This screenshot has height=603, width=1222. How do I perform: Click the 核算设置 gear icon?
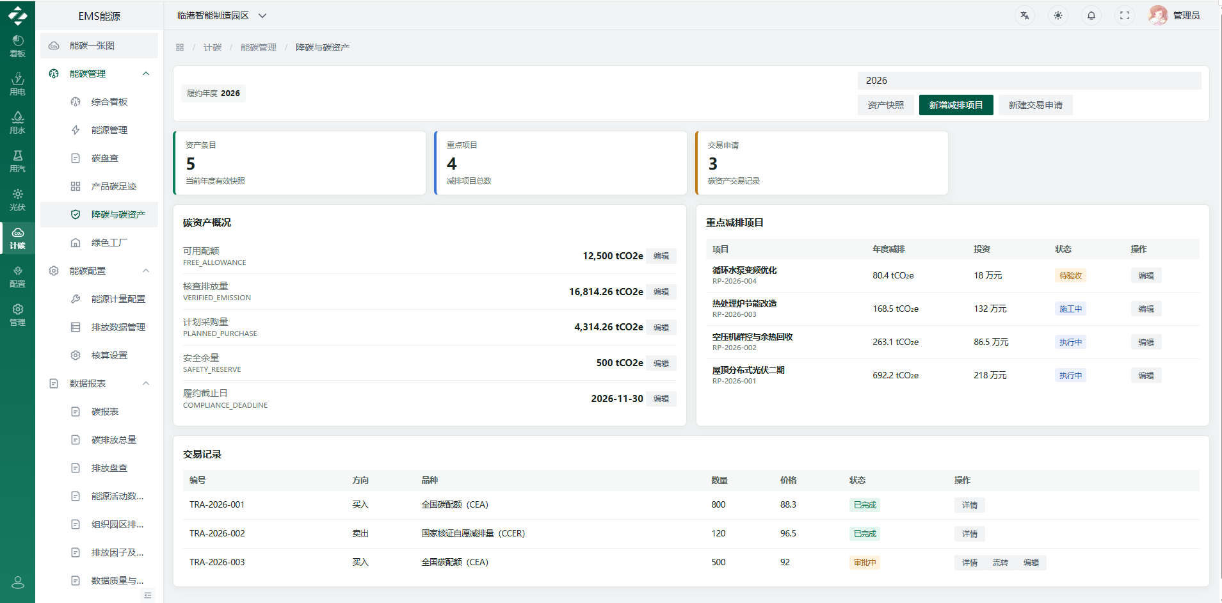[x=76, y=355]
